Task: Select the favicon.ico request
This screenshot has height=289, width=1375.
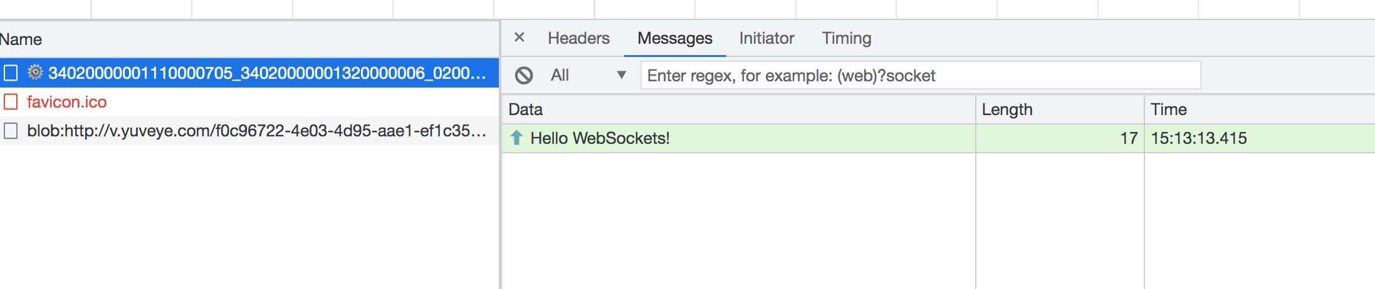Action: (x=67, y=102)
